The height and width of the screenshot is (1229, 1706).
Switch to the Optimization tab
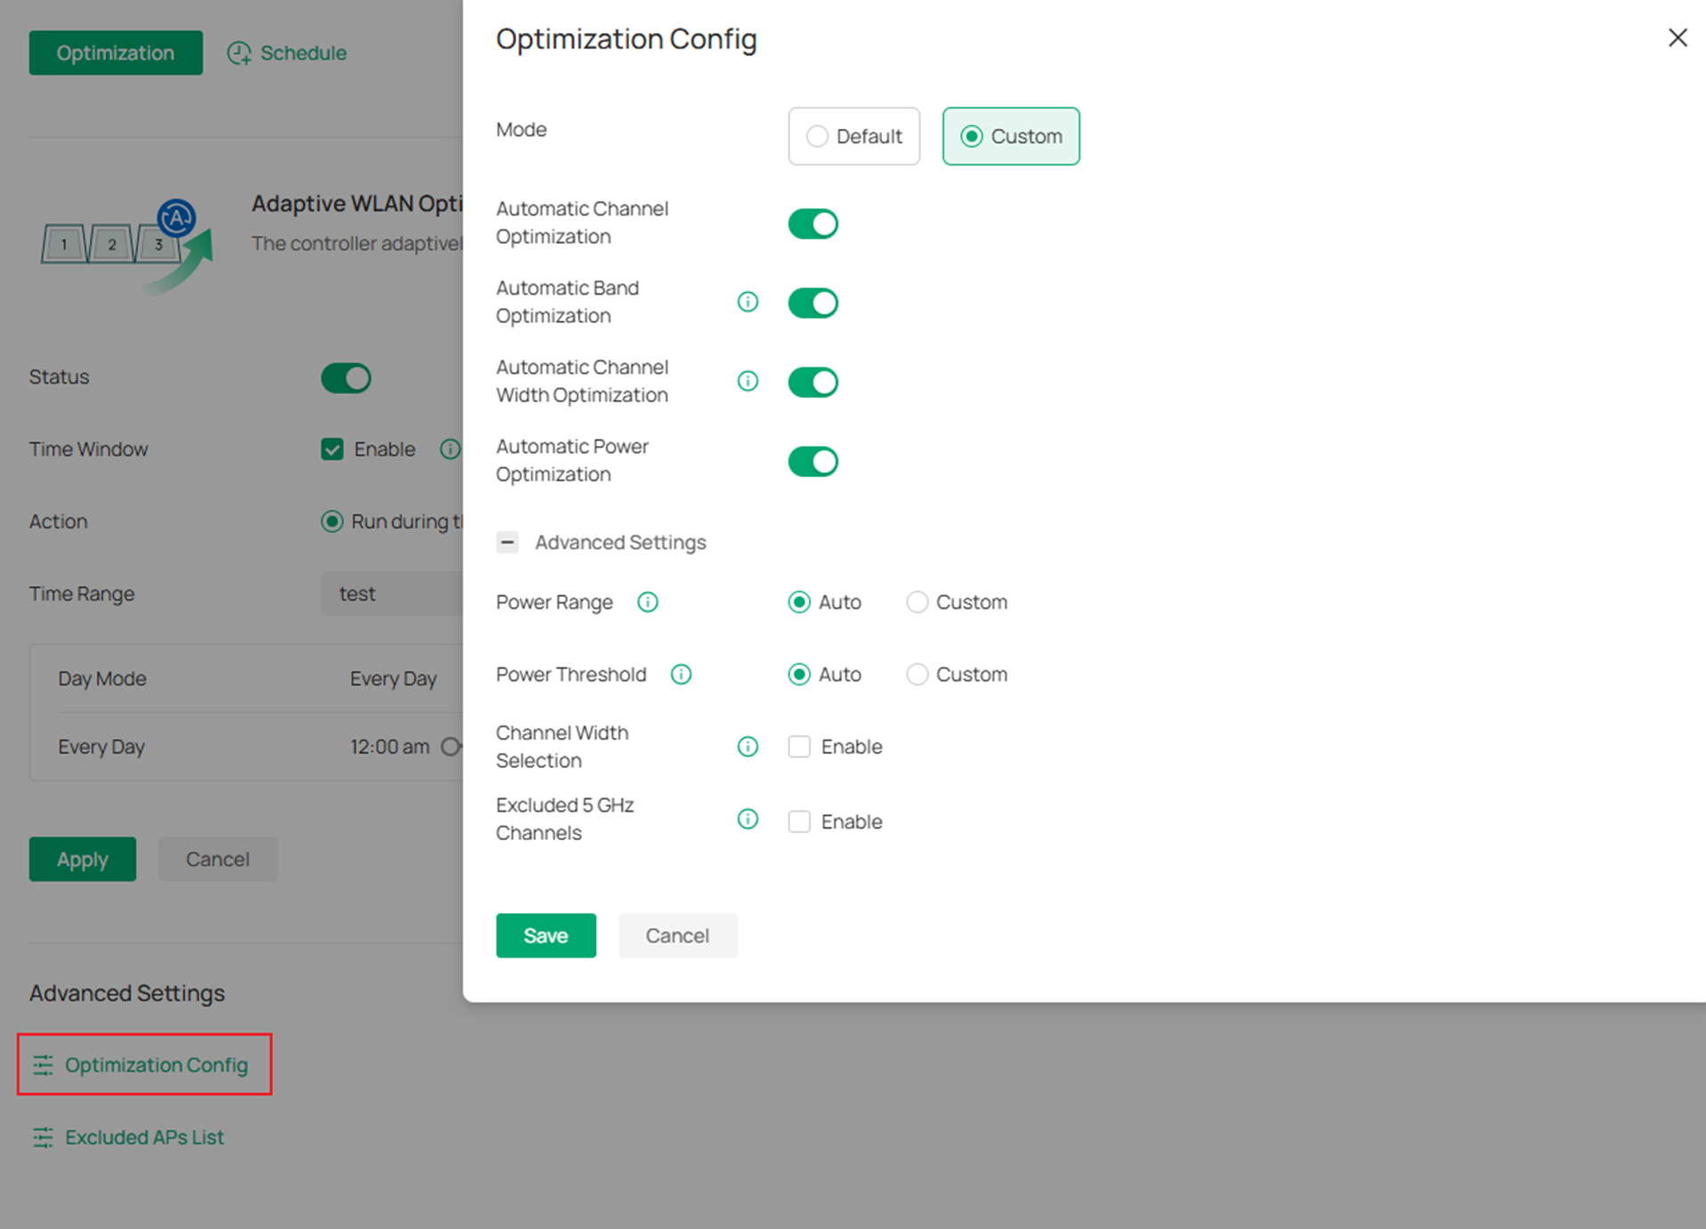click(115, 53)
